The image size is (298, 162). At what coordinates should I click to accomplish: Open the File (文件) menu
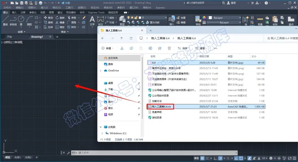(x=7, y=8)
